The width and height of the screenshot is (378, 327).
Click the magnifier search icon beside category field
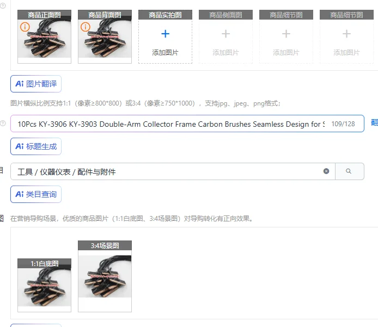click(x=349, y=171)
